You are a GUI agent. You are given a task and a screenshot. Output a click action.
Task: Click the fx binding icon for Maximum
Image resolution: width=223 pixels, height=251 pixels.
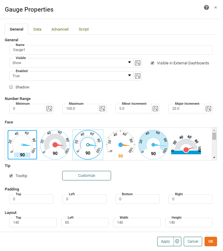click(x=102, y=109)
